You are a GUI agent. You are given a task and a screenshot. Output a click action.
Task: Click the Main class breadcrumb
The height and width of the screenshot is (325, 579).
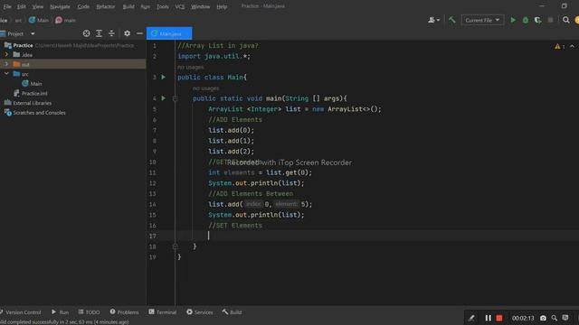click(x=39, y=20)
